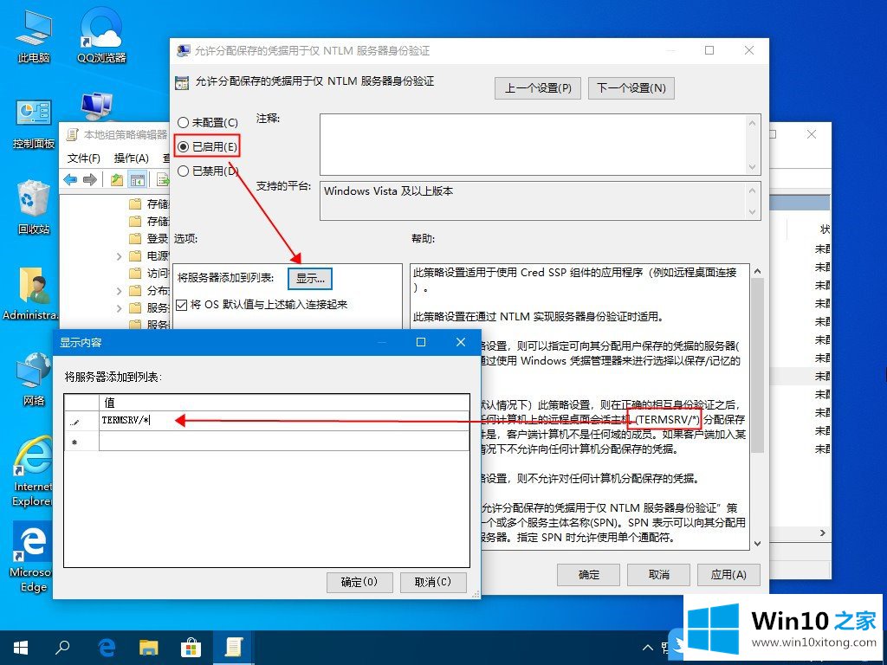Click the 上一个设置(P) button
The width and height of the screenshot is (887, 665).
pyautogui.click(x=537, y=88)
